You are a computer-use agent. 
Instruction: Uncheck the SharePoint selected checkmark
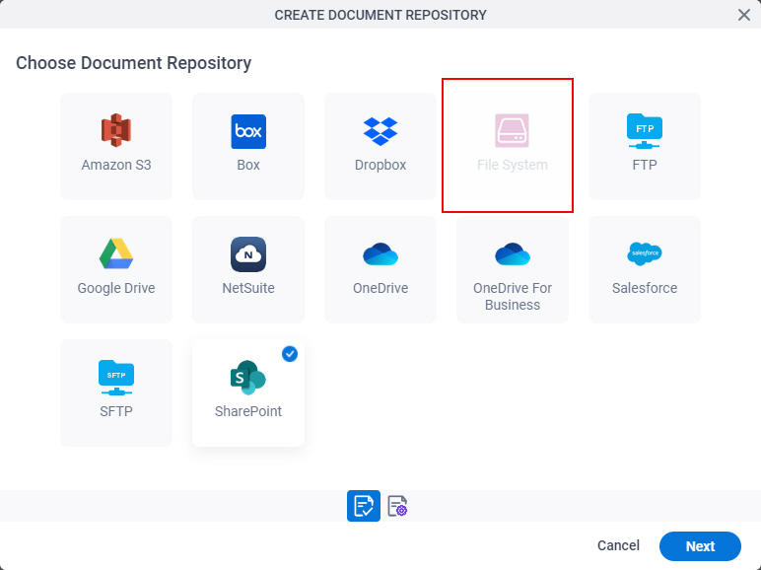pos(290,354)
